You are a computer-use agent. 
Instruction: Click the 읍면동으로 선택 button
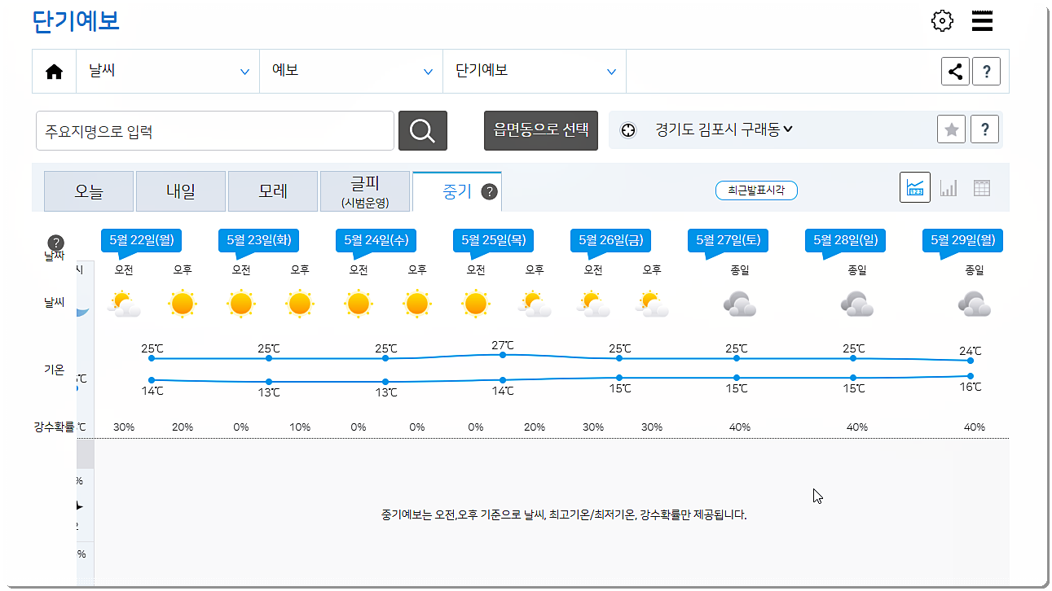[x=541, y=130]
